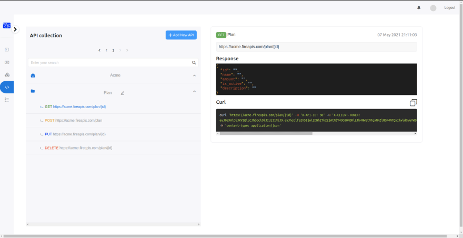
Task: Click the Plan folder icon
Action: (x=33, y=91)
